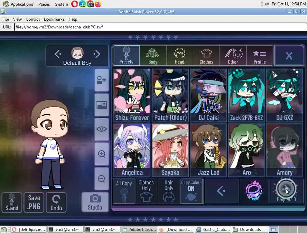The image size is (307, 233).
Task: Click the clock showing Fri Oct 11
Action: point(289,4)
